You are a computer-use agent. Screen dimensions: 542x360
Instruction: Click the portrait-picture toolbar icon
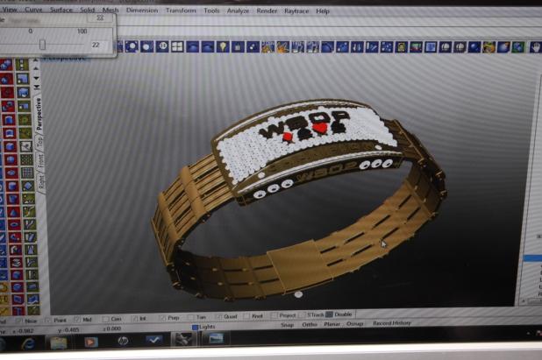[x=401, y=47]
